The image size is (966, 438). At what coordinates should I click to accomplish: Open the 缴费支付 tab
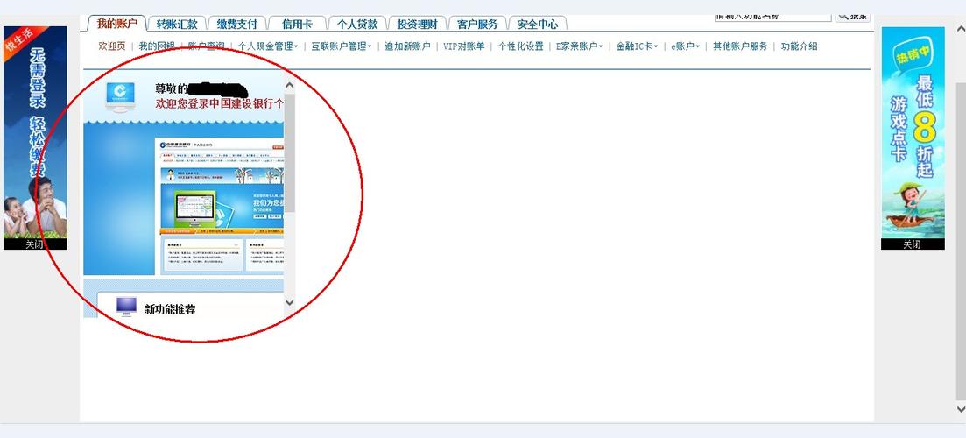pos(236,24)
